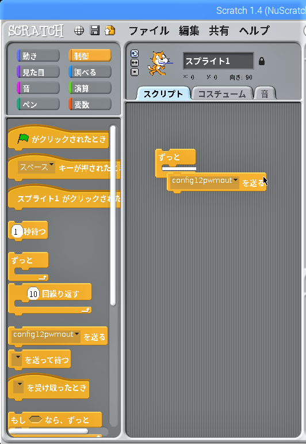Click the save project floppy icon
This screenshot has height=444, width=306.
tap(95, 31)
